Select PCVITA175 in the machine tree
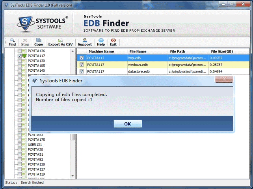This screenshot has height=189, width=253. tap(36, 140)
